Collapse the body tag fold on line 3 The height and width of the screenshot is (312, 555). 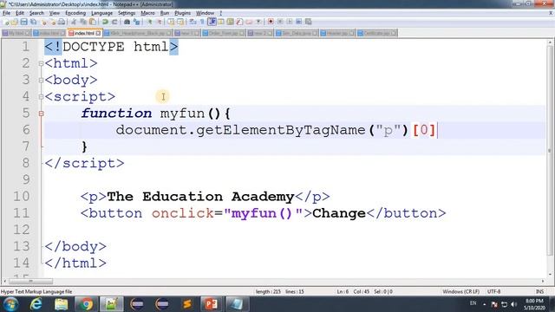[x=41, y=81]
